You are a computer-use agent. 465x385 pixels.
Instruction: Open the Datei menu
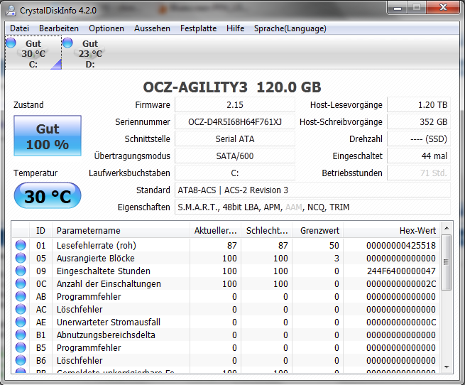20,28
